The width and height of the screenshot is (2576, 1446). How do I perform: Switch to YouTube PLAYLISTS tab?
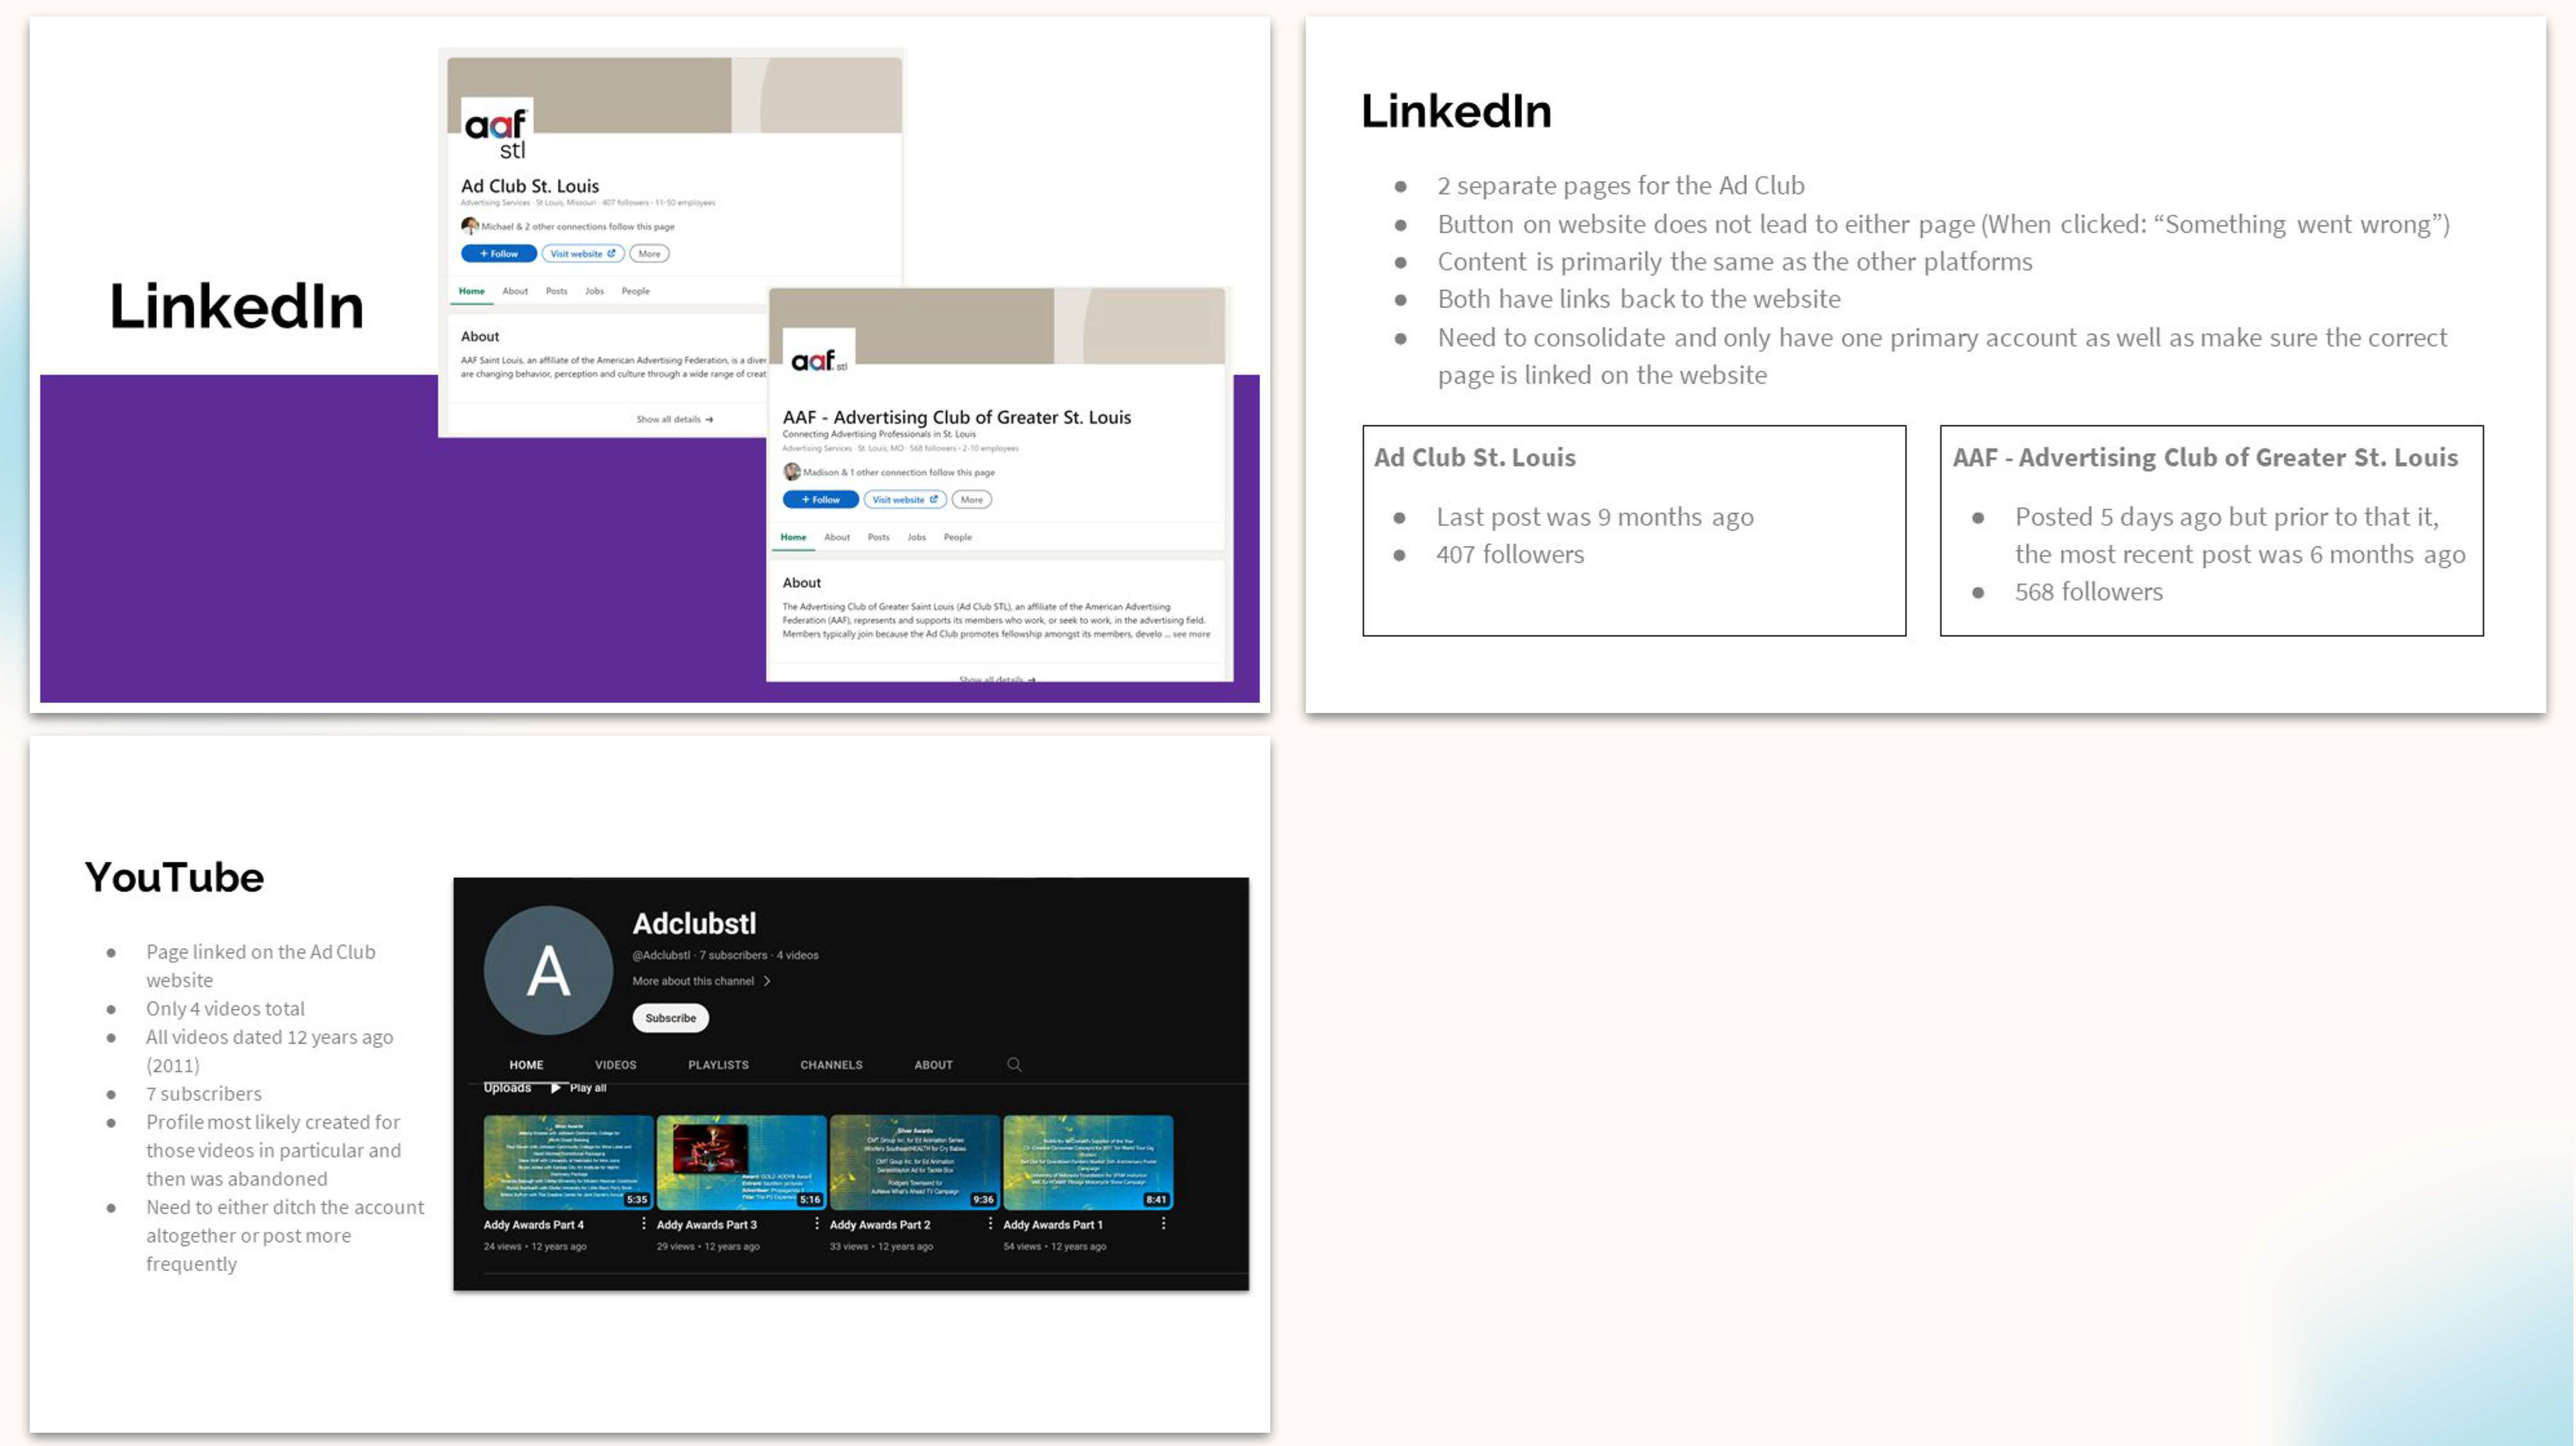[718, 1065]
